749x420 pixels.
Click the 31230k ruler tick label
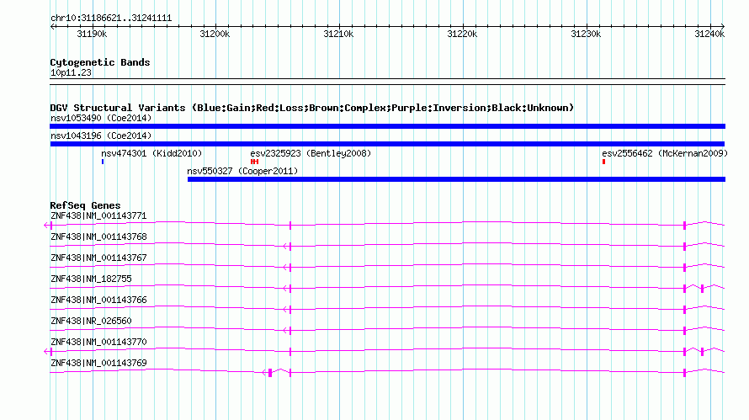click(x=586, y=34)
